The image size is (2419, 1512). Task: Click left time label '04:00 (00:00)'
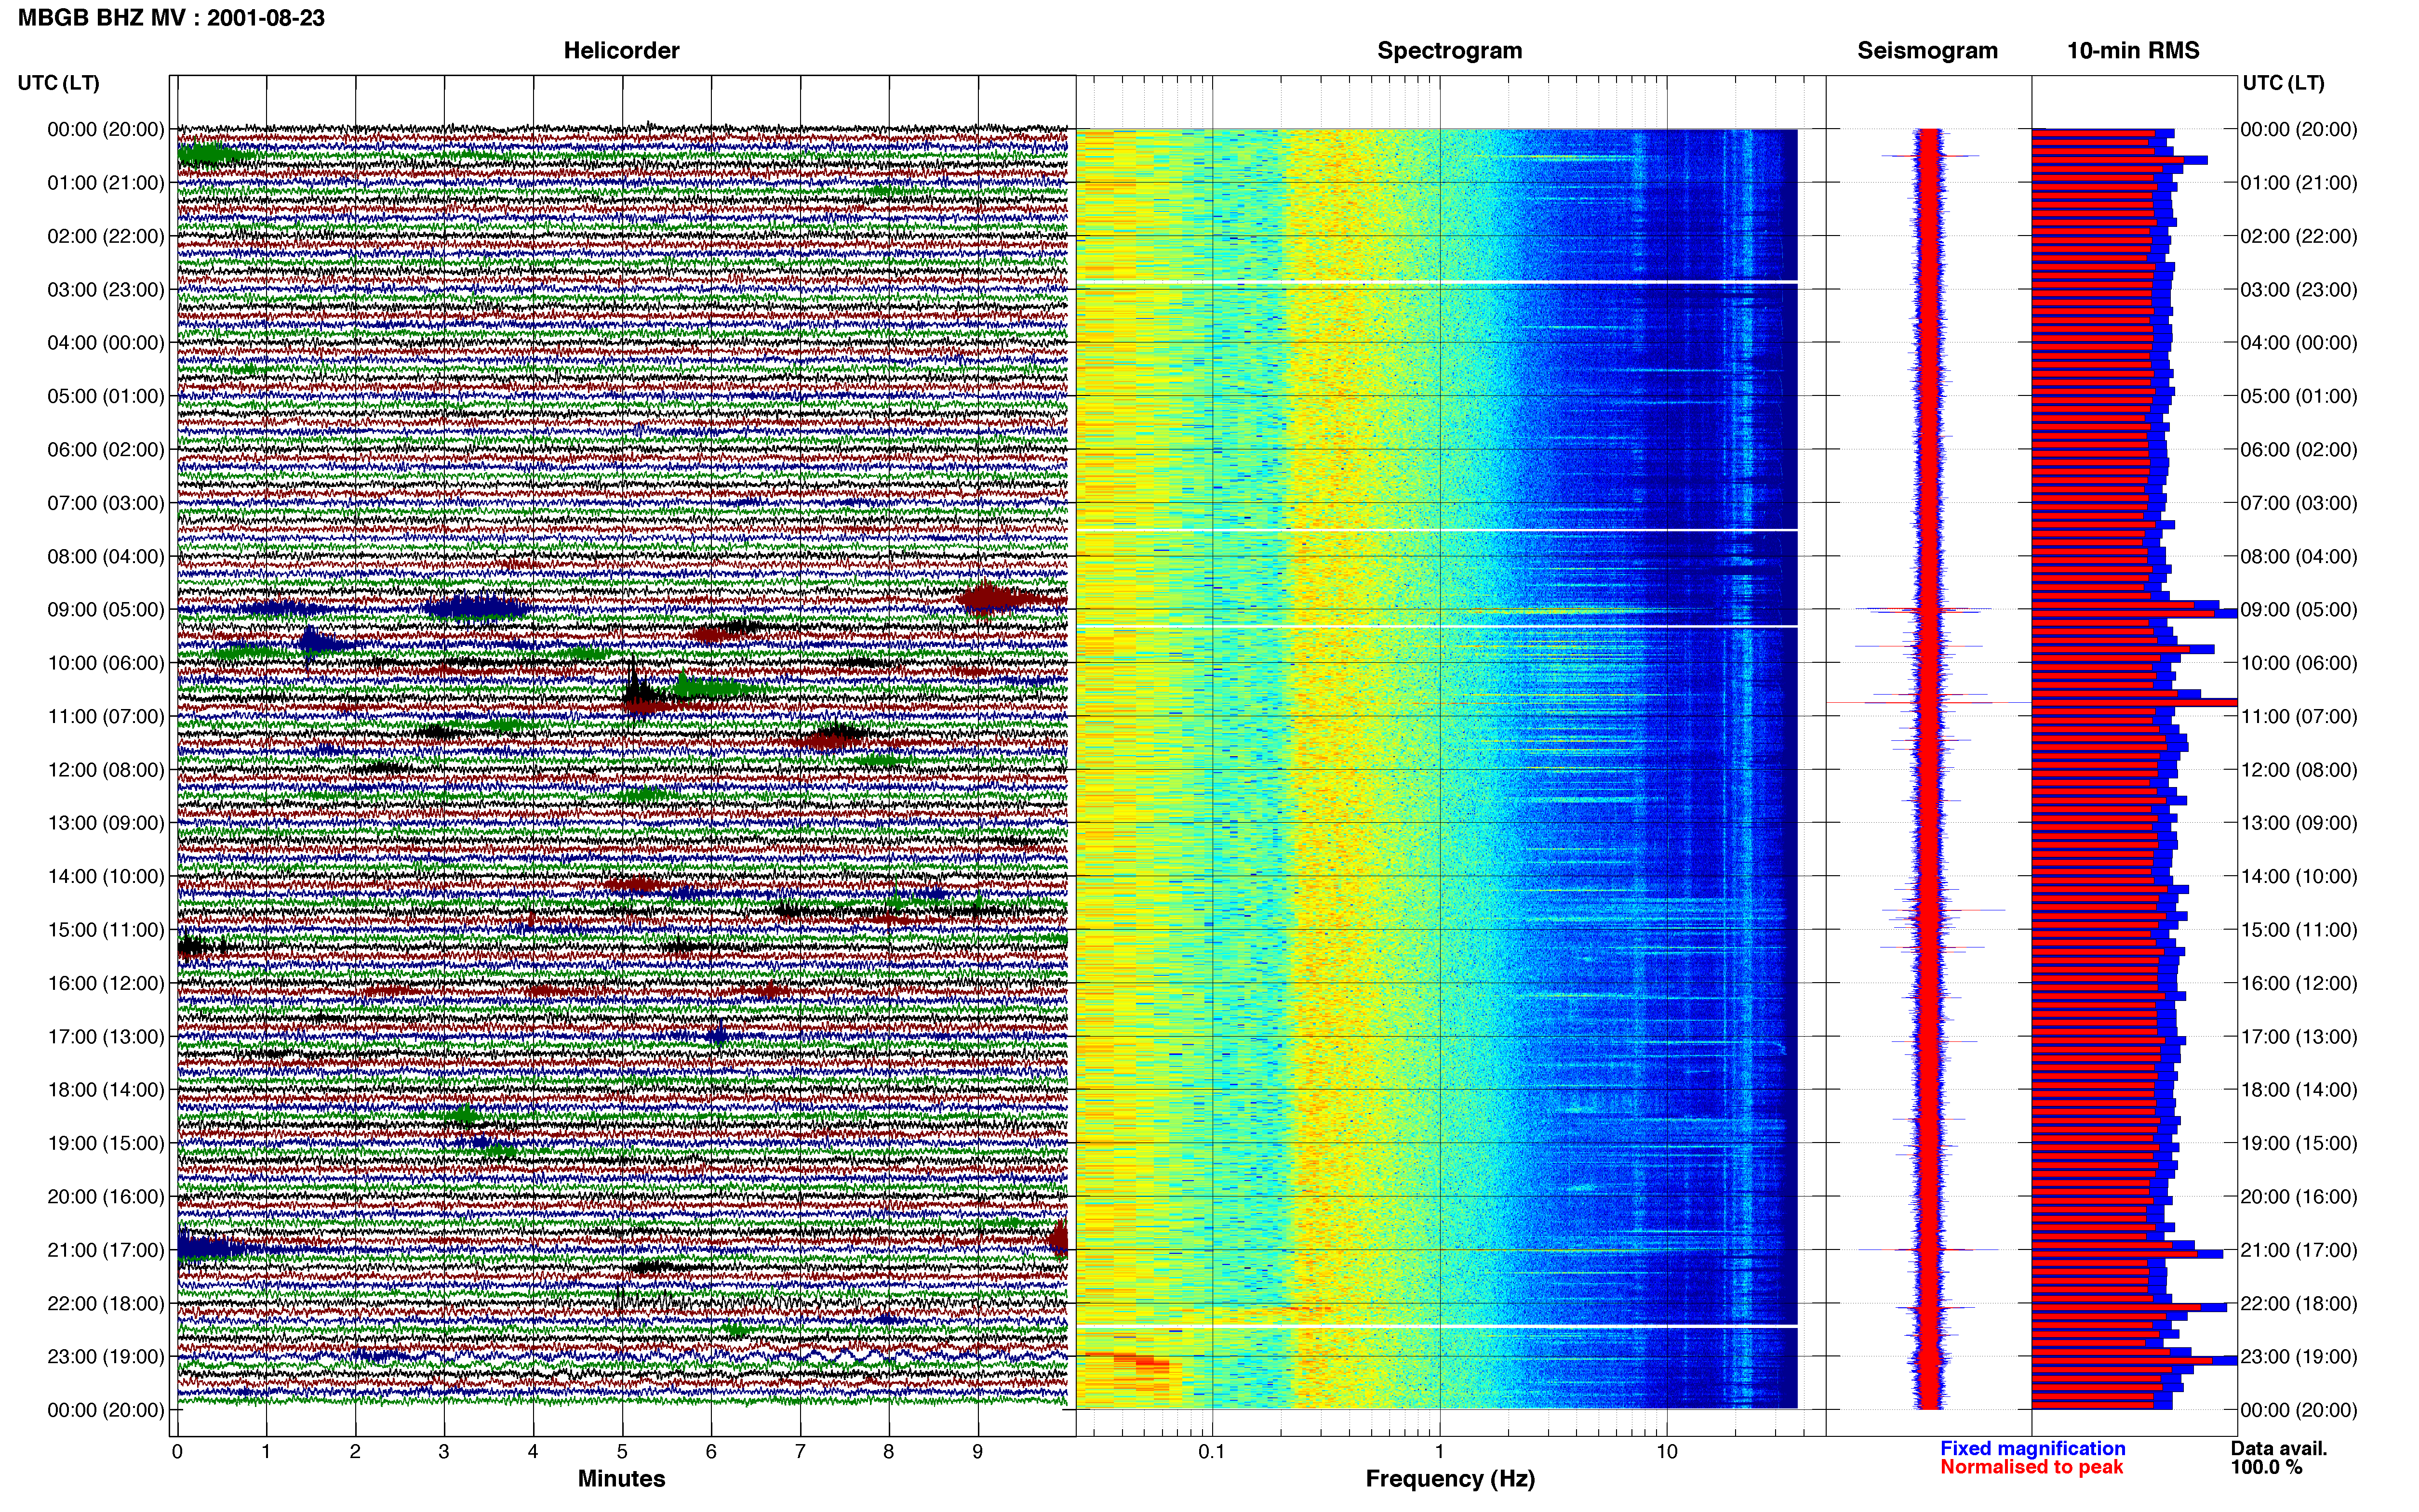(106, 343)
